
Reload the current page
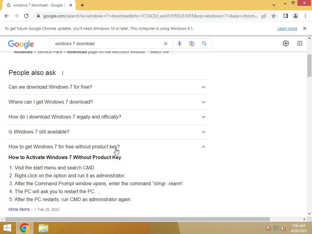[x=26, y=16]
